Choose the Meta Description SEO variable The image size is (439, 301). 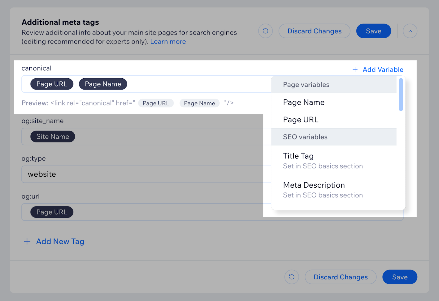coord(314,185)
